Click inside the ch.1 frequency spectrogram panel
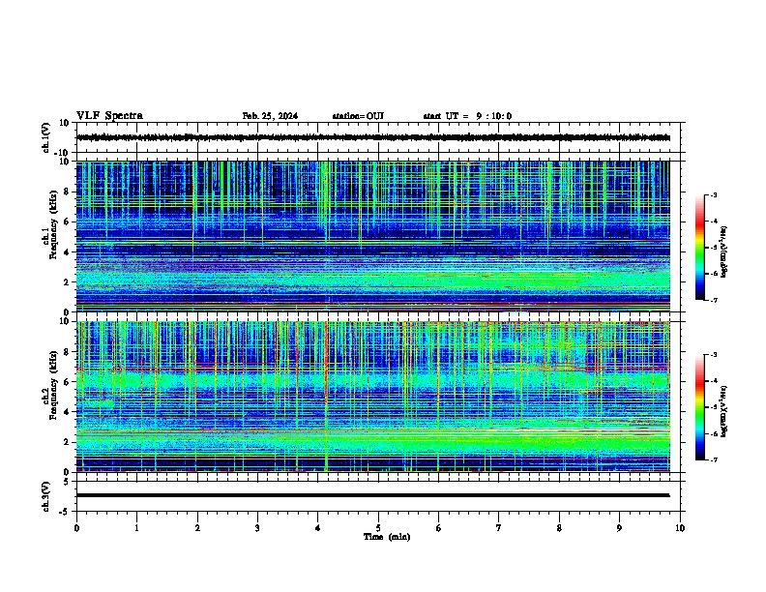Image resolution: width=766 pixels, height=592 pixels. pyautogui.click(x=372, y=236)
